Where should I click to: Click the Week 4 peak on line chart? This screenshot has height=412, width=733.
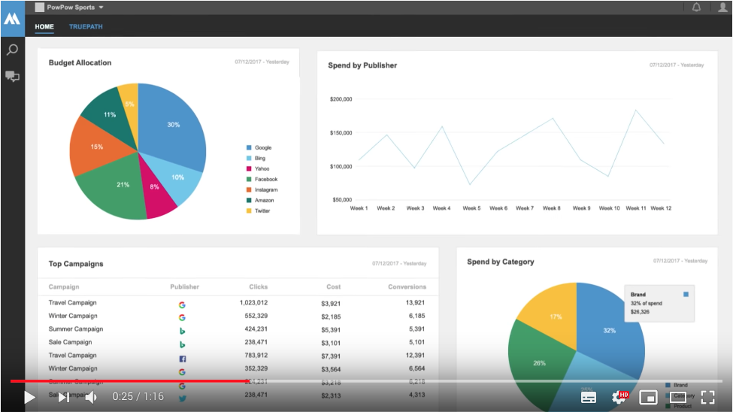(442, 126)
